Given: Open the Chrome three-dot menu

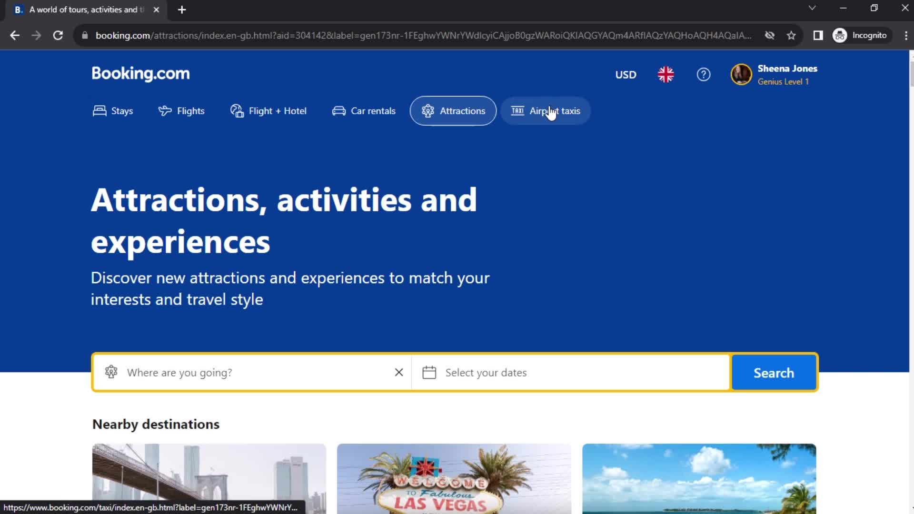Looking at the screenshot, I should (905, 35).
